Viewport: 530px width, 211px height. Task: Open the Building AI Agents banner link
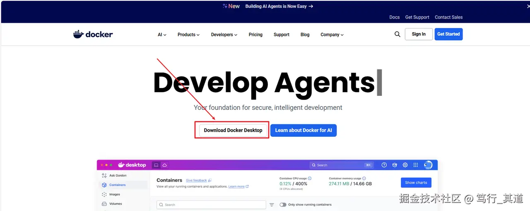coord(279,6)
